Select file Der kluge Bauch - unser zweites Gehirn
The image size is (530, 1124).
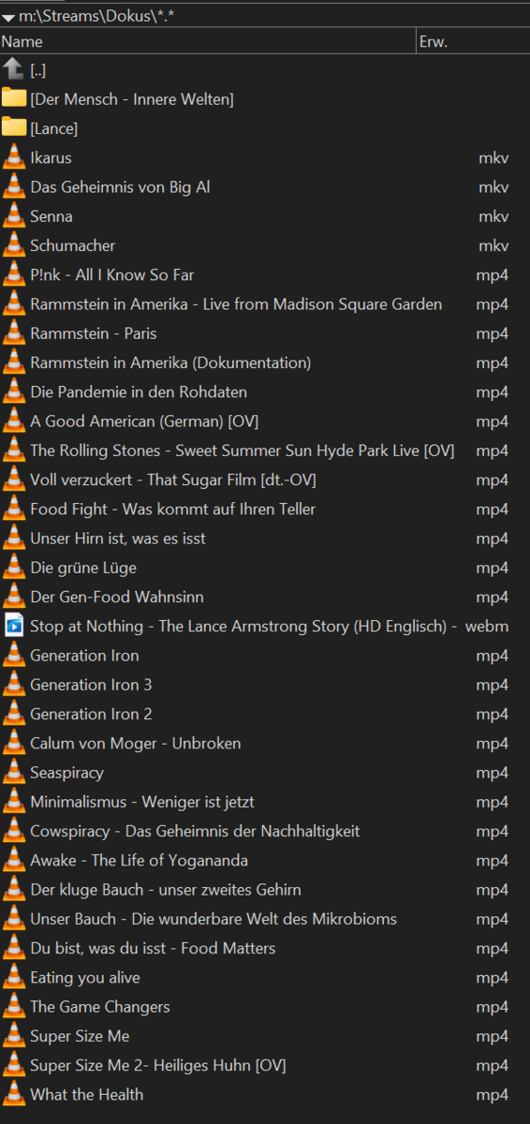[166, 889]
